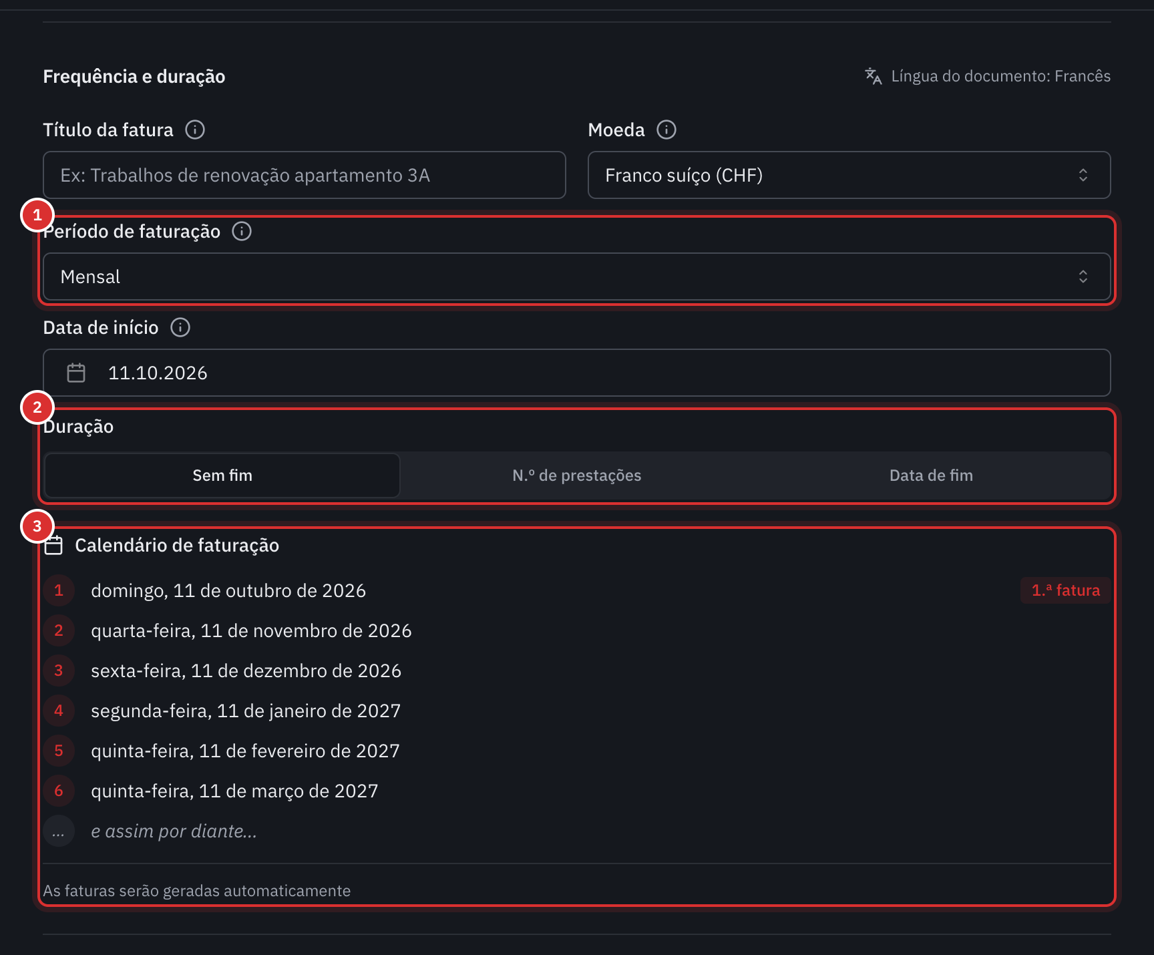This screenshot has width=1154, height=955.
Task: Select the Sem fim duration option
Action: click(x=222, y=475)
